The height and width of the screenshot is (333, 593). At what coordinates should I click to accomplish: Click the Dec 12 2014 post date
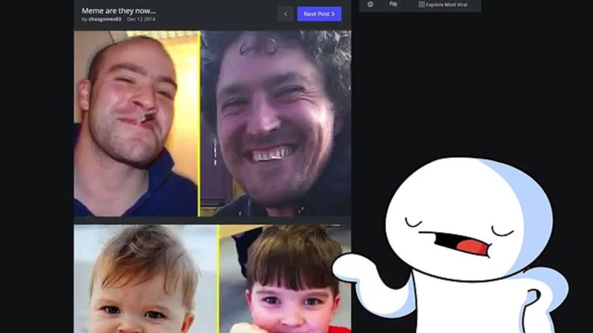pos(141,19)
